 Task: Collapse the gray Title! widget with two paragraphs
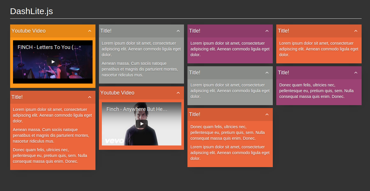(x=178, y=31)
